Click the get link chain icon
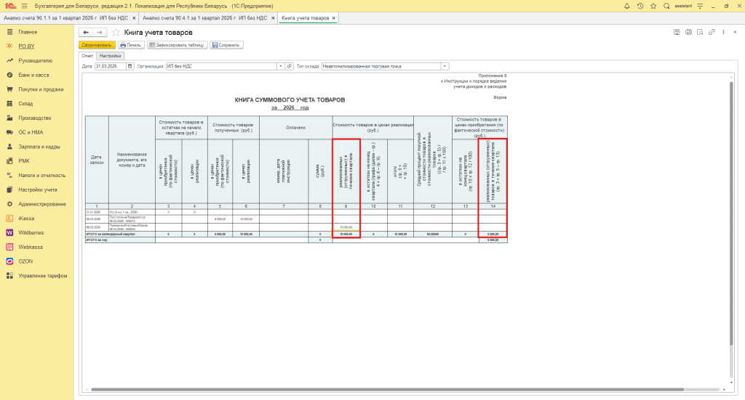The image size is (745, 400). 712,33
